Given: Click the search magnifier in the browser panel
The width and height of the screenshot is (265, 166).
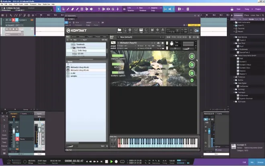Looking at the screenshot, I should (263, 15).
